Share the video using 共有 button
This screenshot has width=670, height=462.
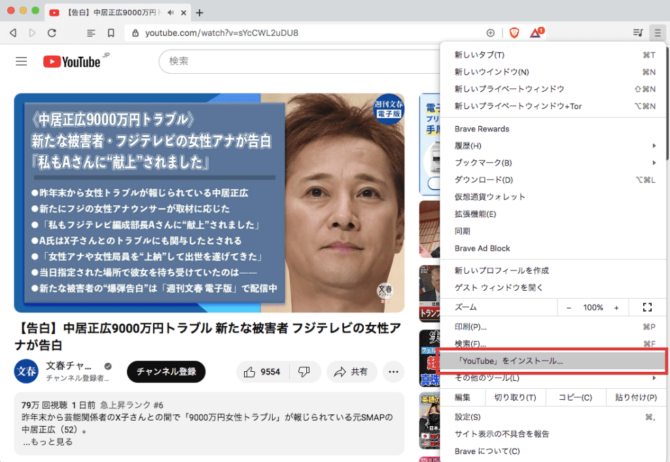pyautogui.click(x=351, y=372)
